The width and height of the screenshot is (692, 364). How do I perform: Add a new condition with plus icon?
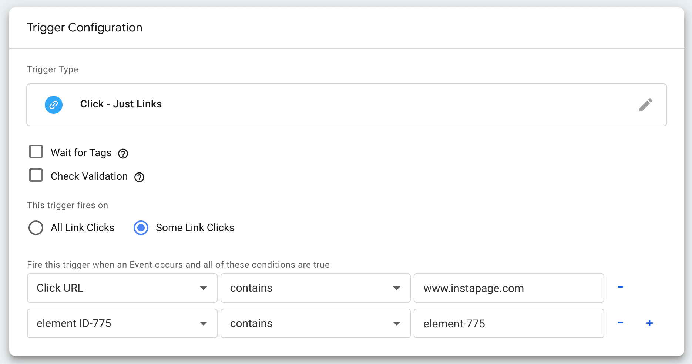[x=649, y=323]
